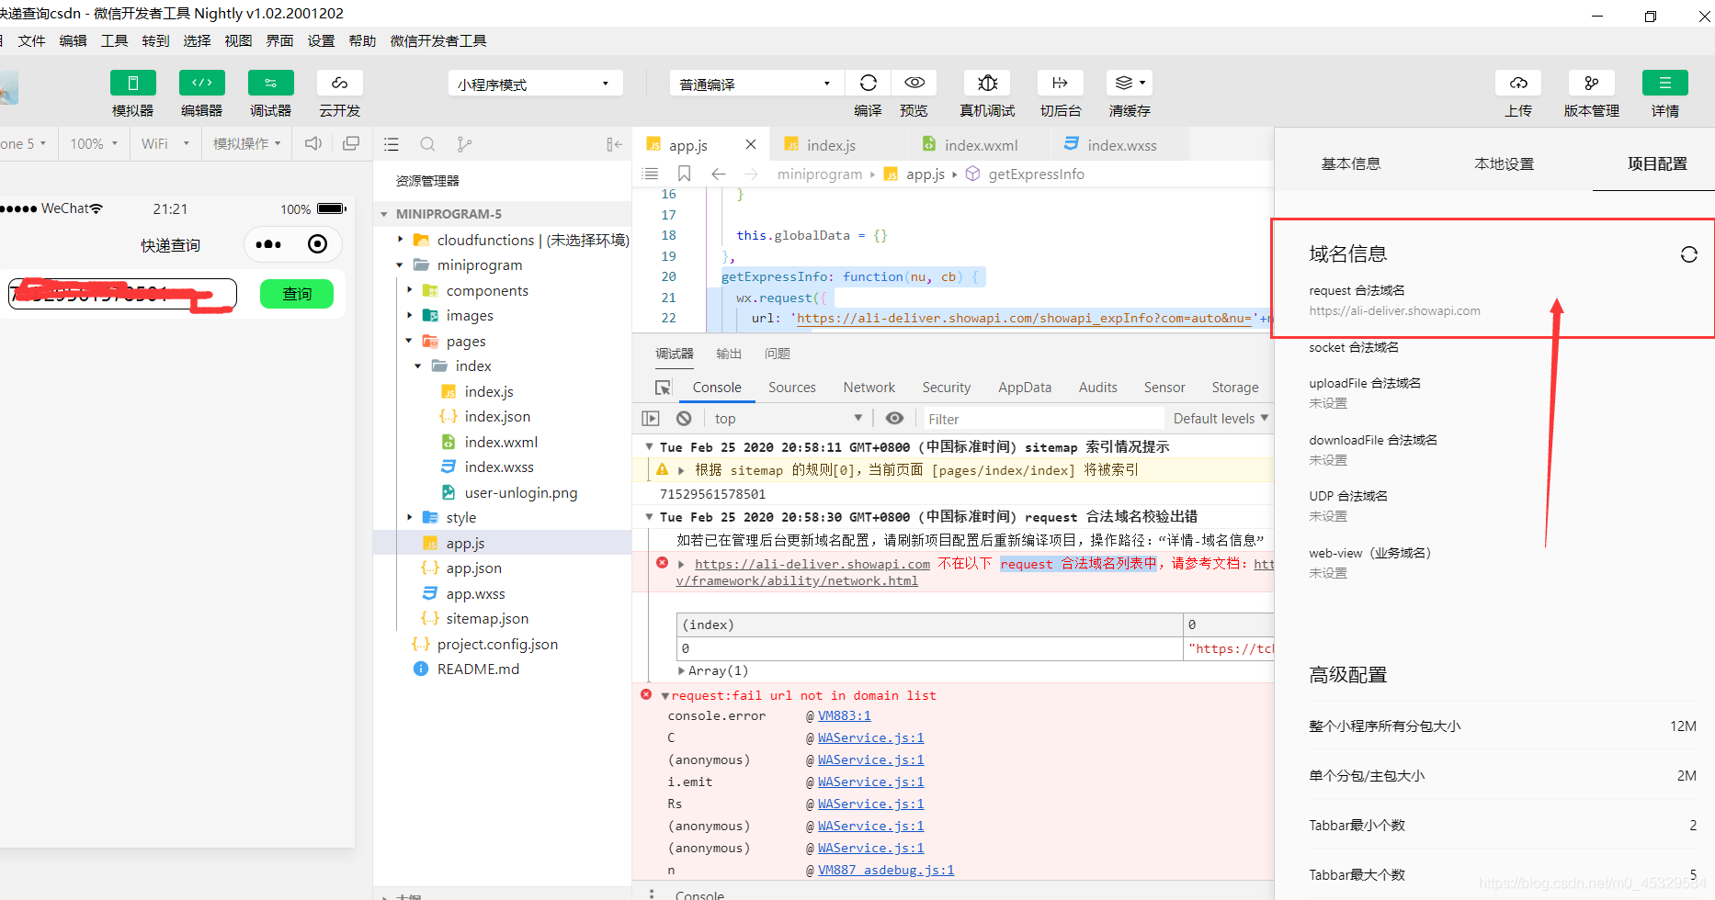Collapse the request:fail error entry
Screen dimensions: 1715x900
665,696
